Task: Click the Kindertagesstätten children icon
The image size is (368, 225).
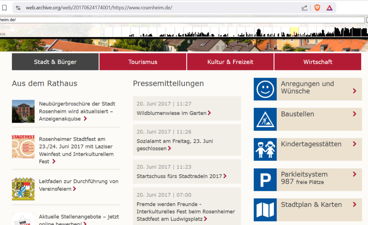Action: pyautogui.click(x=265, y=149)
